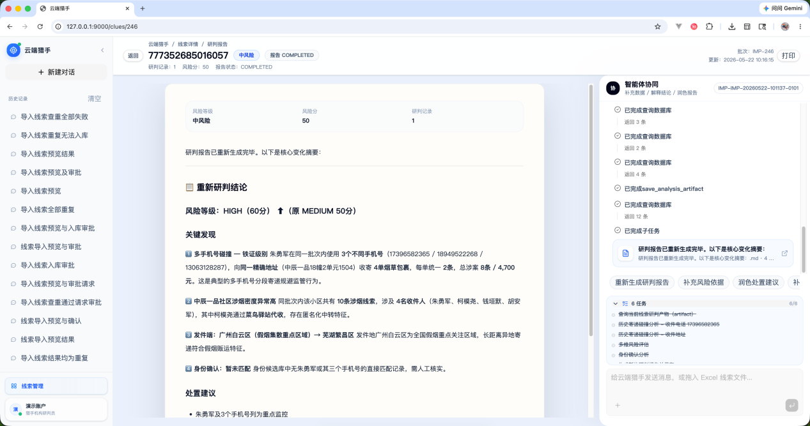The width and height of the screenshot is (810, 426).
Task: Clear history using 清空
Action: (95, 99)
